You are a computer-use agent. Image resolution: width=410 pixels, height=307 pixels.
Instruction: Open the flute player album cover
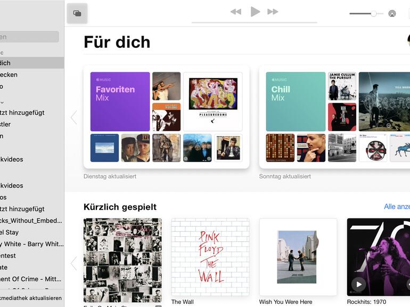pyautogui.click(x=167, y=86)
